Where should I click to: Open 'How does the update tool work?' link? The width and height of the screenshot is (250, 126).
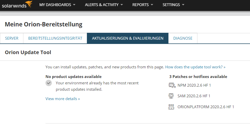[195, 67]
